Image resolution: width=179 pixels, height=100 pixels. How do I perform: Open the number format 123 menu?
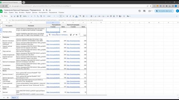pos(44,16)
